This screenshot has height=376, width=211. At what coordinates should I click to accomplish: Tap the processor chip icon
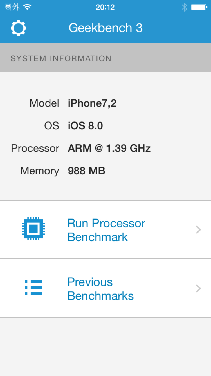(x=33, y=229)
